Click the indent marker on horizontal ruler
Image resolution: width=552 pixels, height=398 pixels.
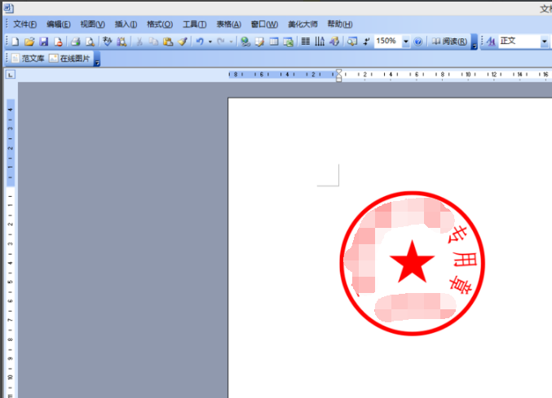tap(338, 75)
